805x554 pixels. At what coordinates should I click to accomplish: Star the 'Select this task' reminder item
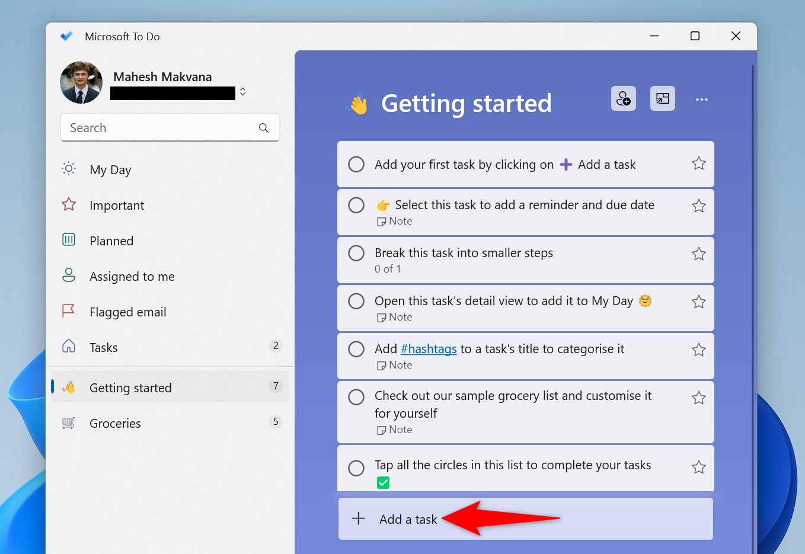pyautogui.click(x=699, y=206)
